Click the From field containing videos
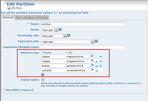This screenshot has height=101, width=148. (53, 56)
